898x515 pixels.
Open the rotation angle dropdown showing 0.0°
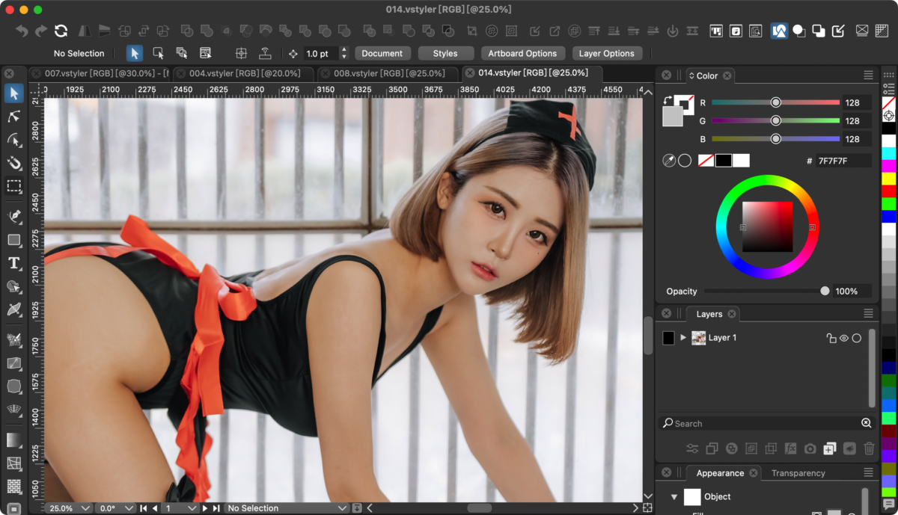coord(116,508)
